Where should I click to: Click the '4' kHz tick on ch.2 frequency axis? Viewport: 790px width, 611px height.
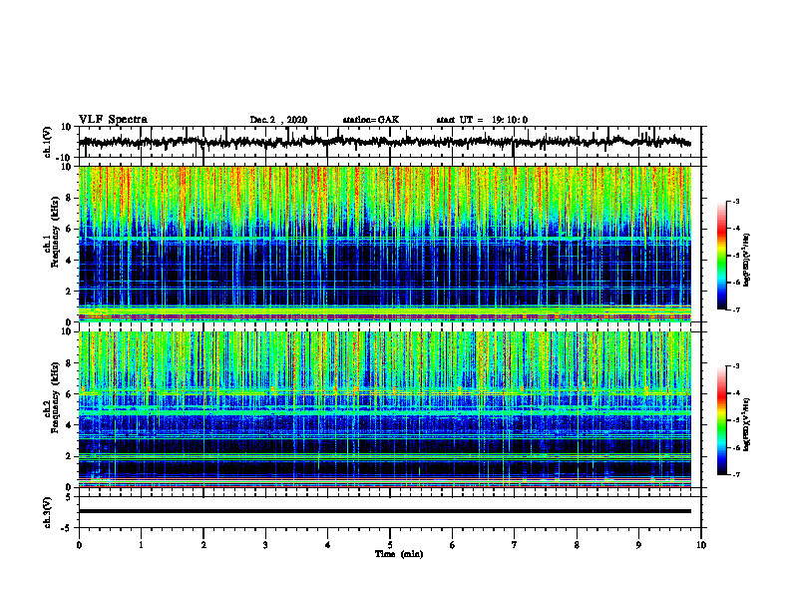(71, 425)
